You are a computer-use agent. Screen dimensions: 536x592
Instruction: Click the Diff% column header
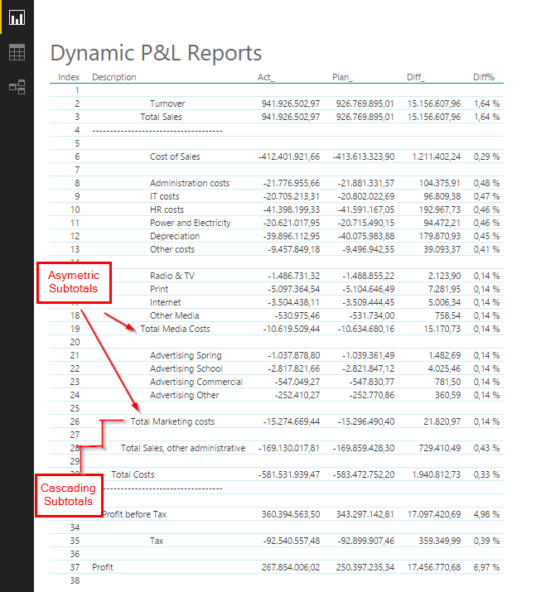[484, 77]
